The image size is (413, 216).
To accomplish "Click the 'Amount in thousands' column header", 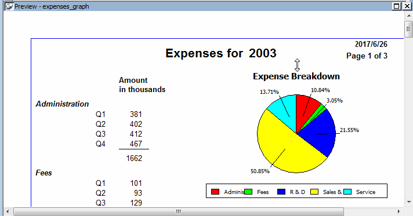I will tap(142, 85).
